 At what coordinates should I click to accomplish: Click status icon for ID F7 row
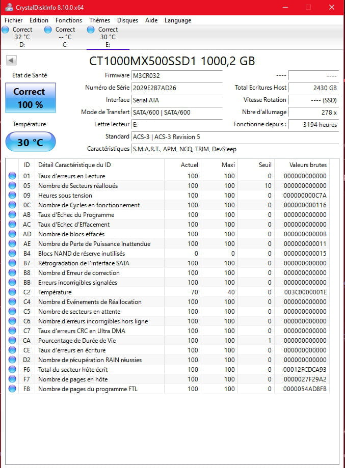pos(12,379)
